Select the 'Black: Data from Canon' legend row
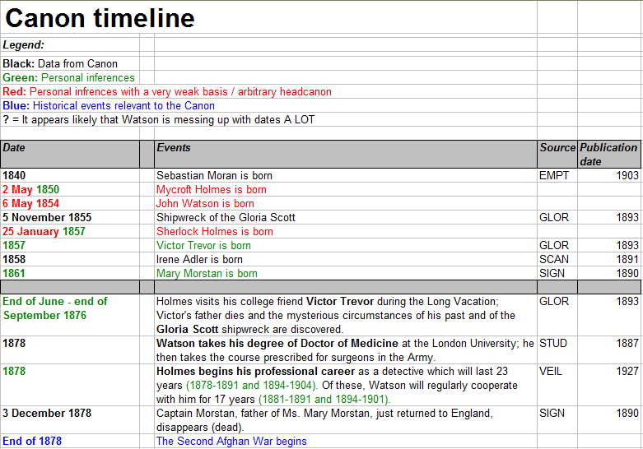 [x=60, y=63]
